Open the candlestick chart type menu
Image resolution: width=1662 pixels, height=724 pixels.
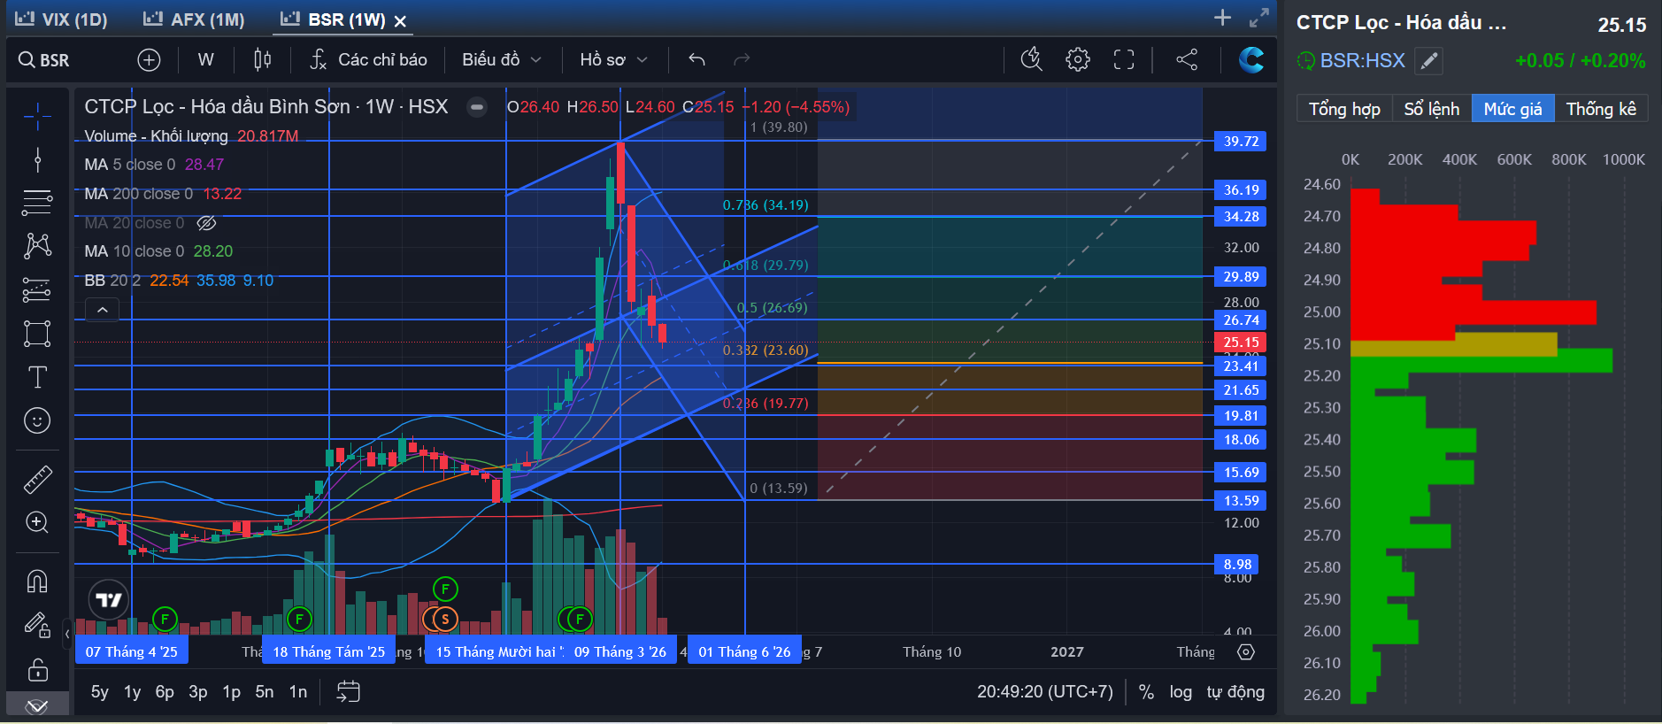pos(263,59)
